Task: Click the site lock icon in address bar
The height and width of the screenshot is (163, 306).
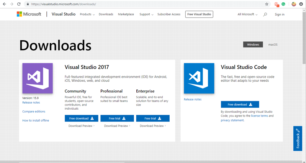Action: (x=28, y=4)
